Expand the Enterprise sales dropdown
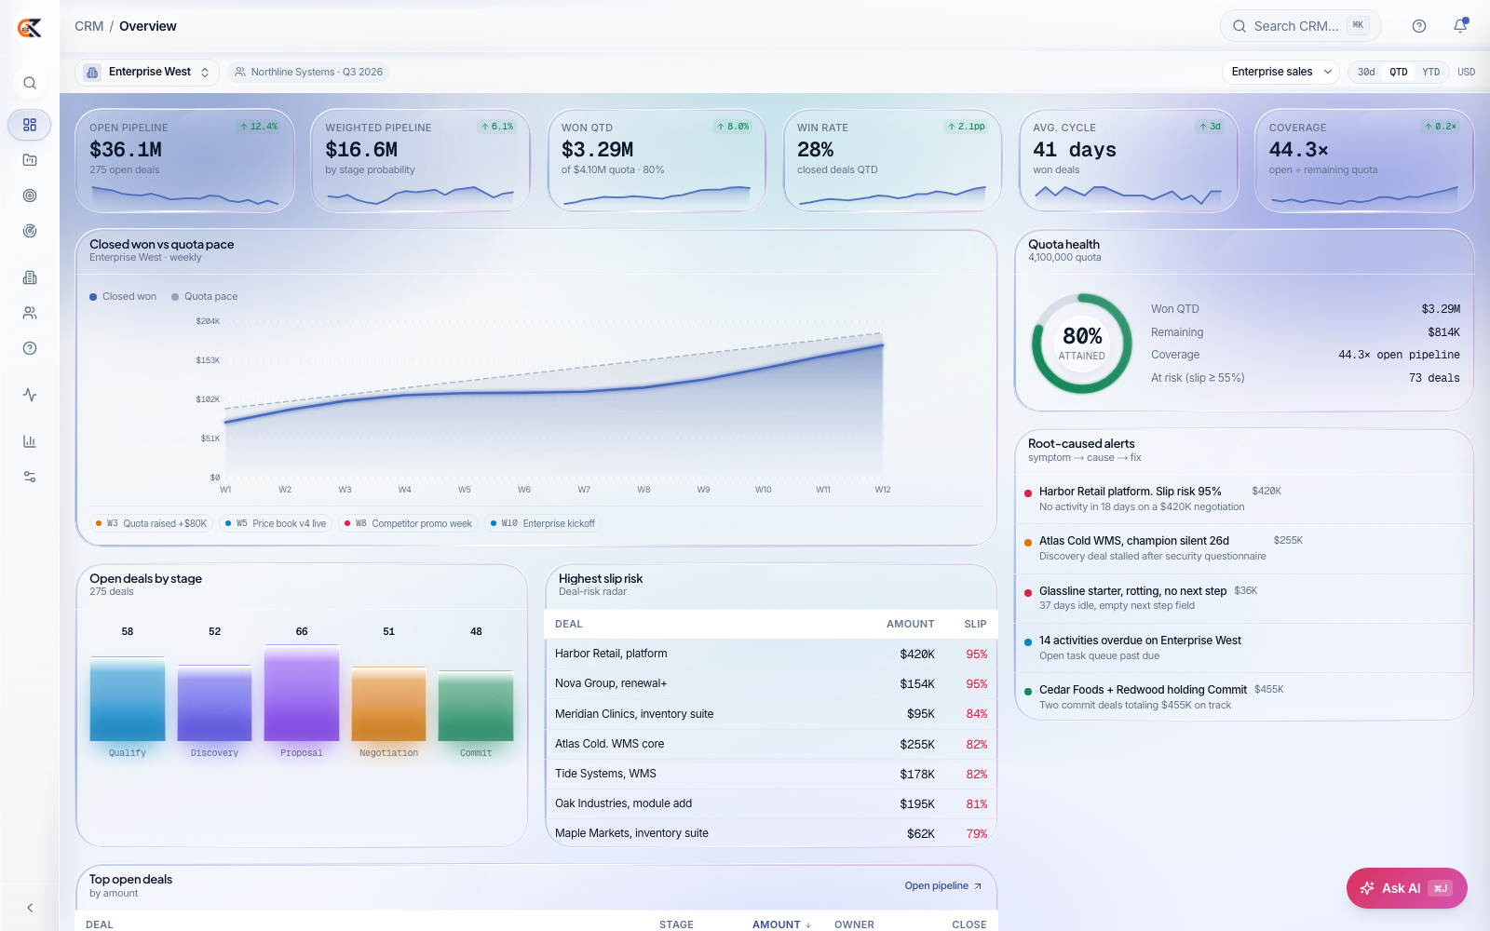This screenshot has width=1490, height=931. (1280, 72)
